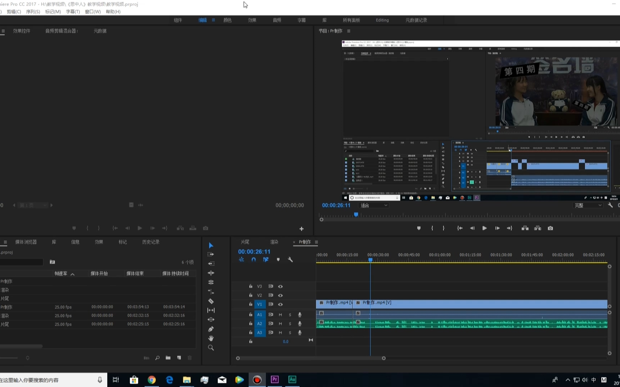Switch to the 颜色 workspace

227,20
